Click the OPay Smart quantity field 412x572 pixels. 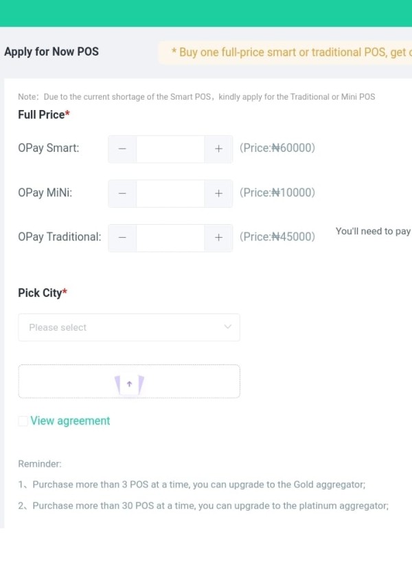tap(170, 148)
